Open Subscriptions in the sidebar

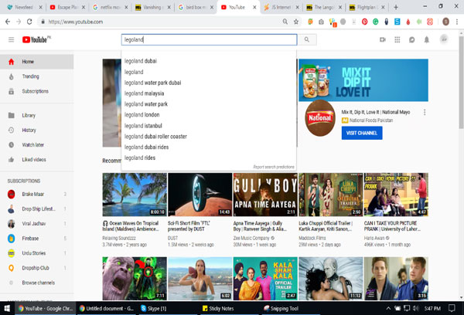coord(36,91)
